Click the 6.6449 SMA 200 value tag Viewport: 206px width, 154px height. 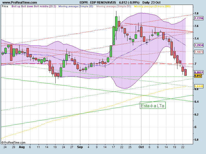199,86
